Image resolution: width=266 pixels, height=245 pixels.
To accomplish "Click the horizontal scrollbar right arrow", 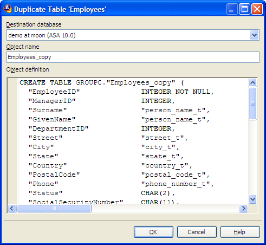I will [243, 209].
